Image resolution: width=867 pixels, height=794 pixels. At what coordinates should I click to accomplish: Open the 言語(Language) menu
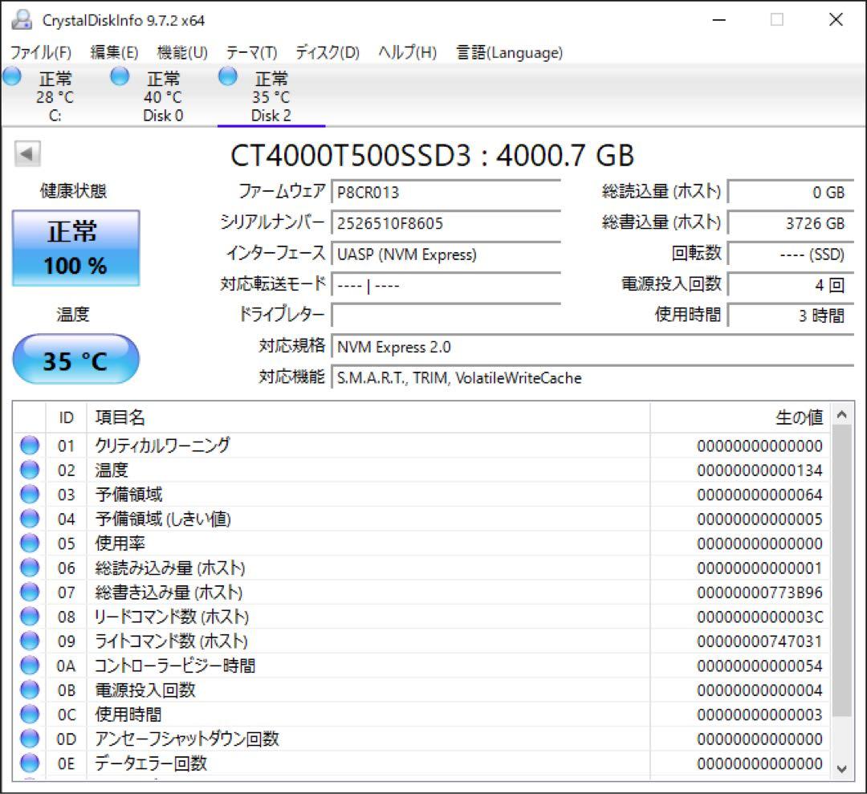click(510, 53)
